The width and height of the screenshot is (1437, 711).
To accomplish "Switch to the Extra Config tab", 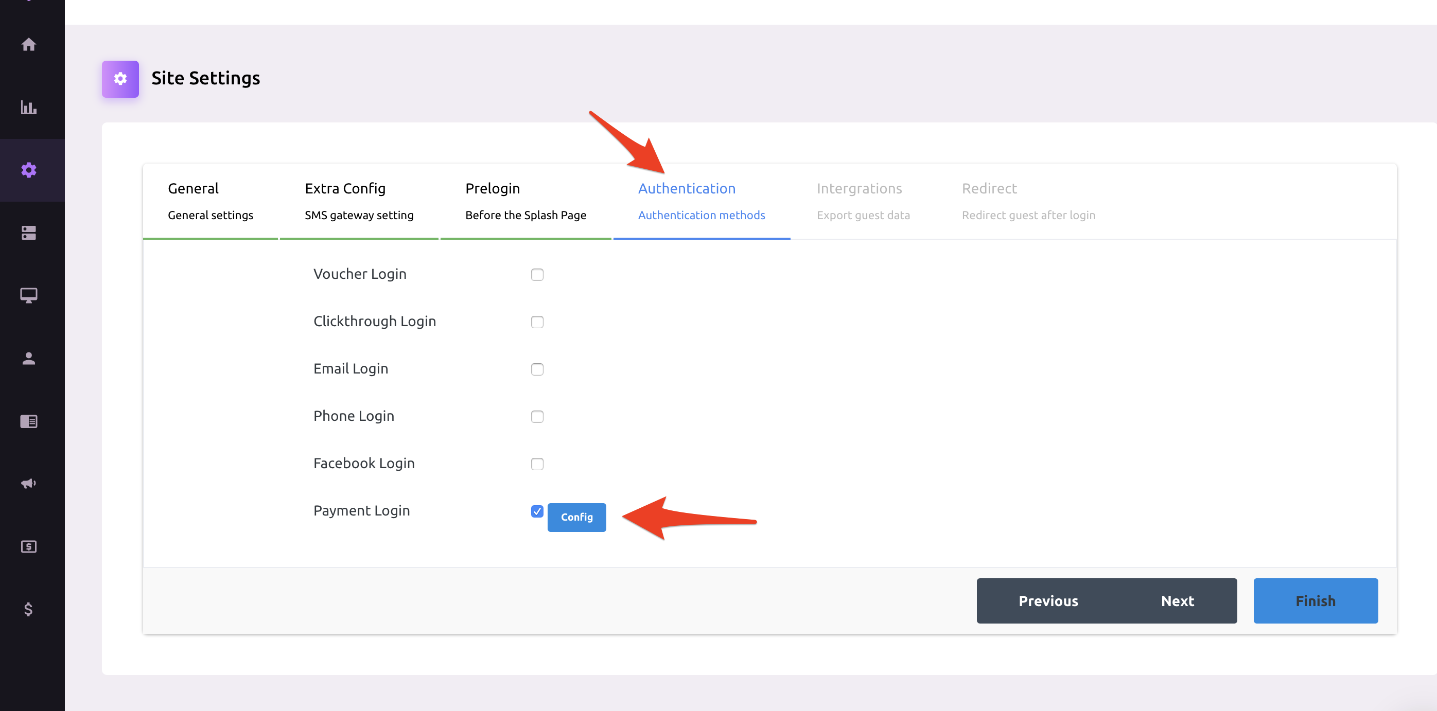I will click(x=359, y=201).
